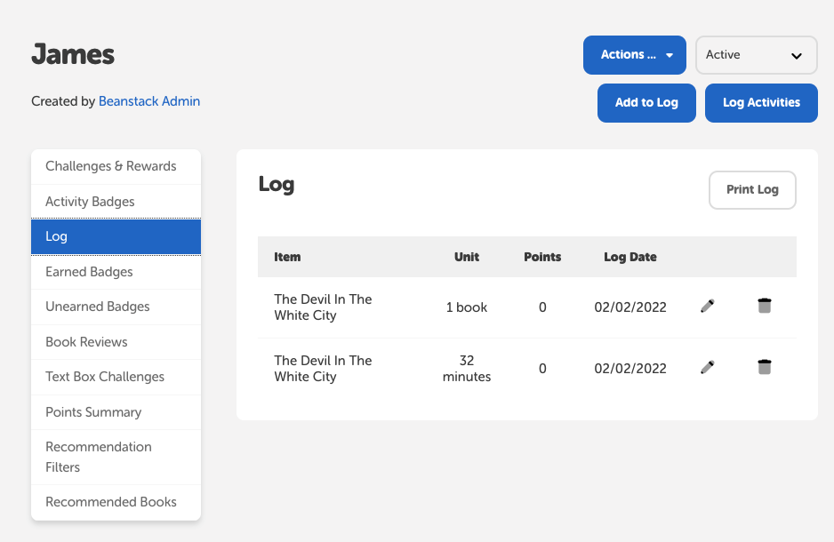Go to Challenges & Rewards section
The image size is (834, 542).
[x=116, y=166]
